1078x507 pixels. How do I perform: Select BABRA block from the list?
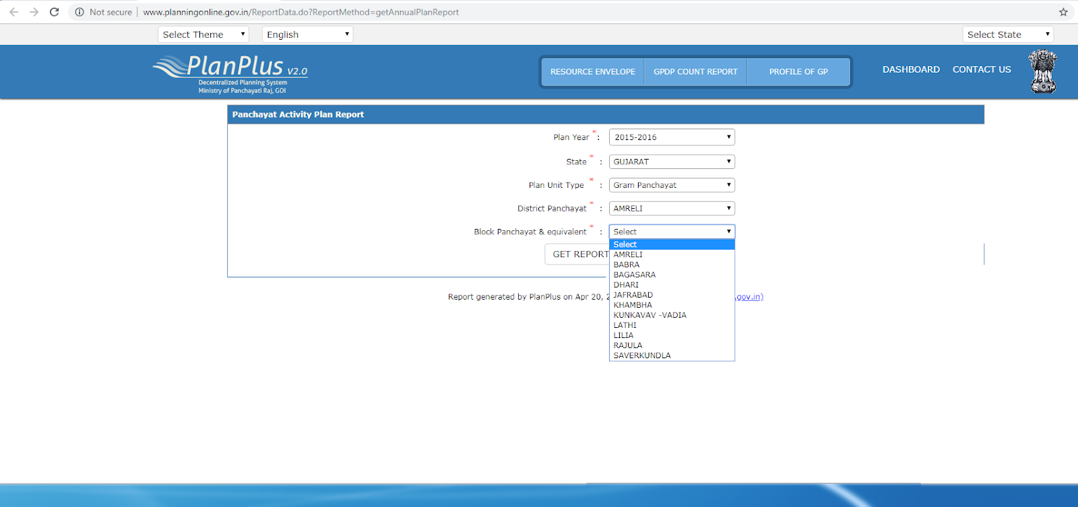point(672,265)
